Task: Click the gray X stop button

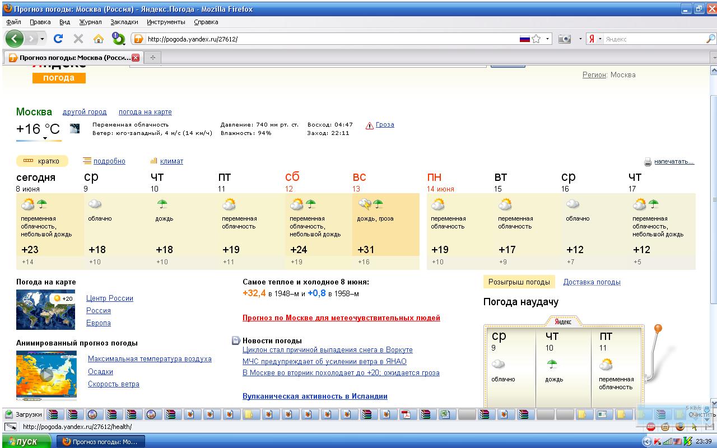Action: pos(78,39)
